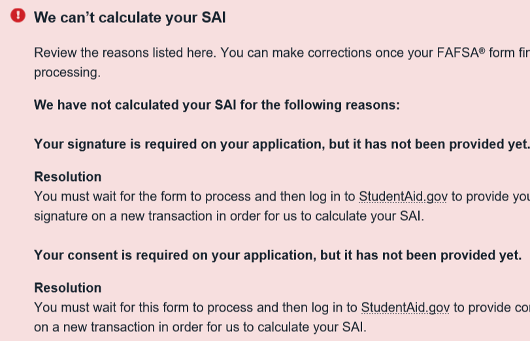This screenshot has width=530, height=341.
Task: Click the standalone word "processing."
Action: pos(67,73)
